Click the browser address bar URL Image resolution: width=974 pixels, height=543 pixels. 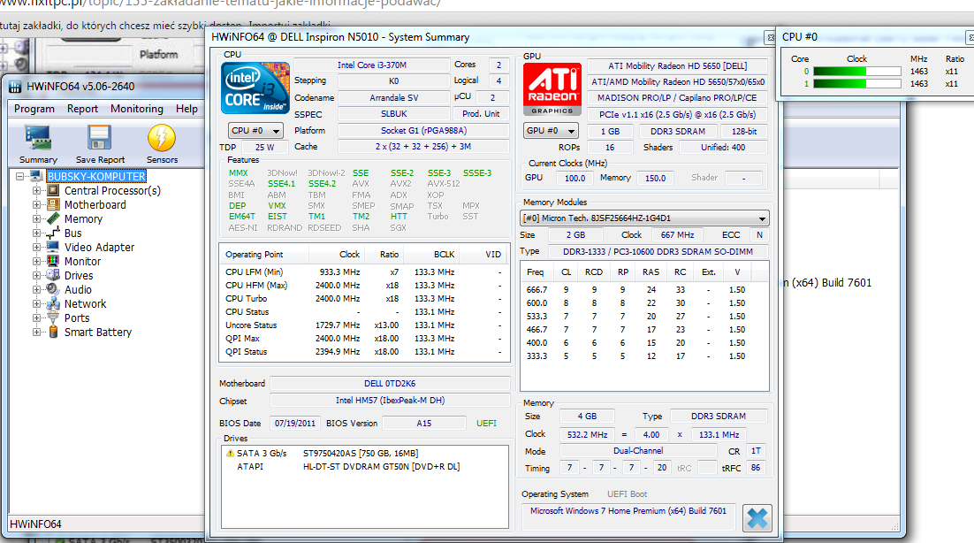tap(220, 4)
